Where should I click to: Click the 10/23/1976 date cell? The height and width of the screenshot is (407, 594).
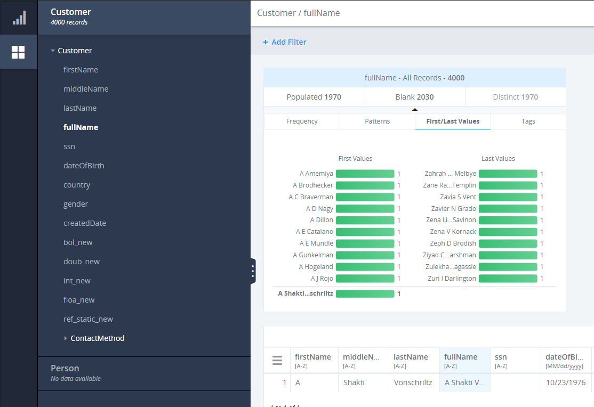point(566,383)
